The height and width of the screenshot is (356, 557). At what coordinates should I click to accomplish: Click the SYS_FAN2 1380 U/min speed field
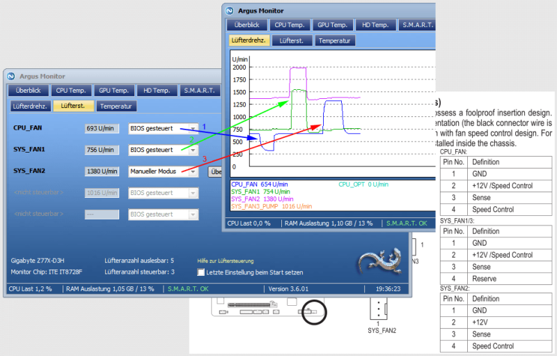click(102, 171)
